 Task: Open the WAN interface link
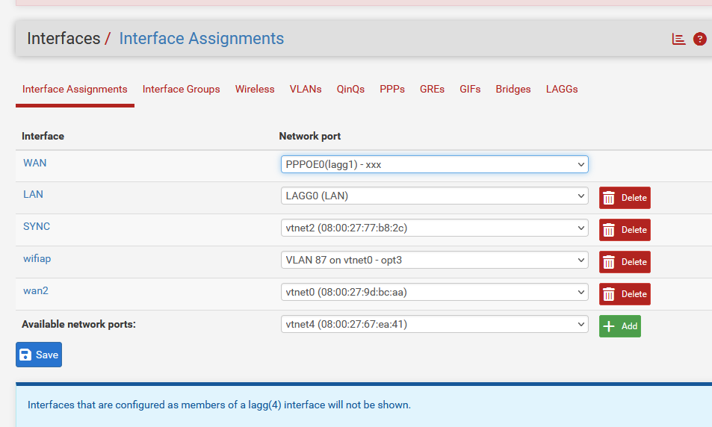click(35, 163)
